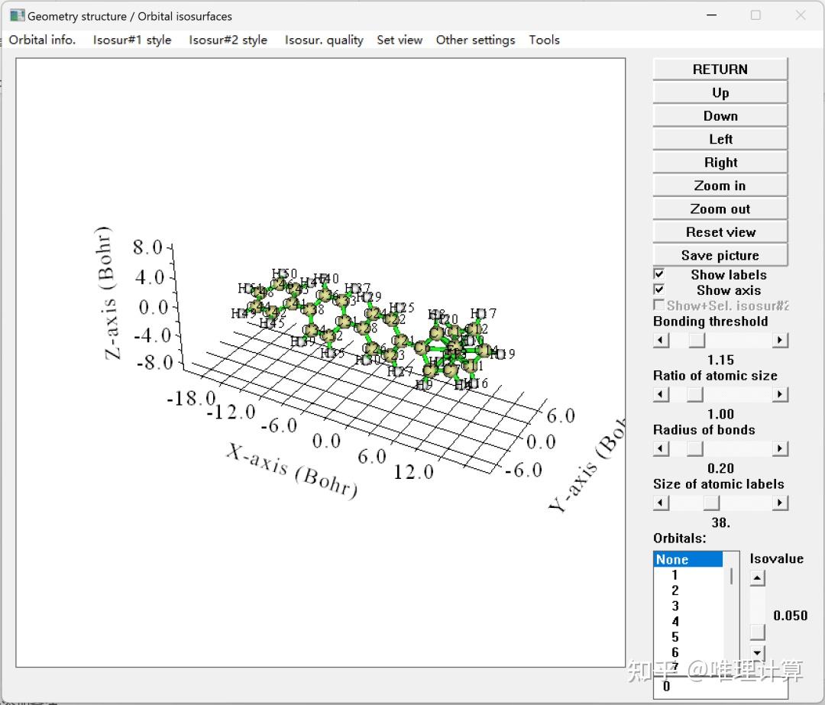The image size is (825, 705).
Task: Click the orbital number input field
Action: point(720,687)
